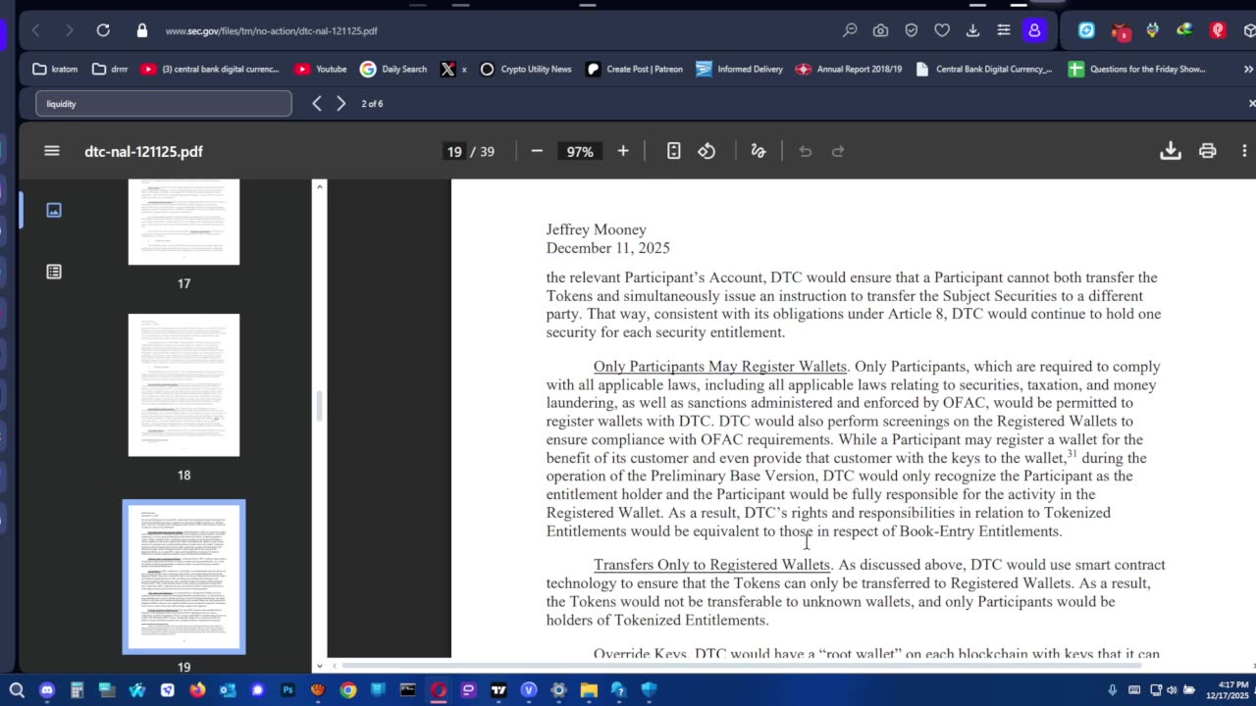Click 'Only Participants May Register Wallets' heading
Screen dimensions: 1256x706
point(719,367)
